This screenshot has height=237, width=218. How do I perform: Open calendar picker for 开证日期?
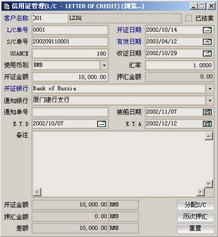pos(207,30)
